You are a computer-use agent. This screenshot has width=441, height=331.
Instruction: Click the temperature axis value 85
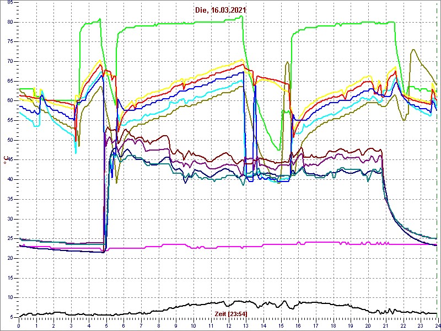[10, 3]
